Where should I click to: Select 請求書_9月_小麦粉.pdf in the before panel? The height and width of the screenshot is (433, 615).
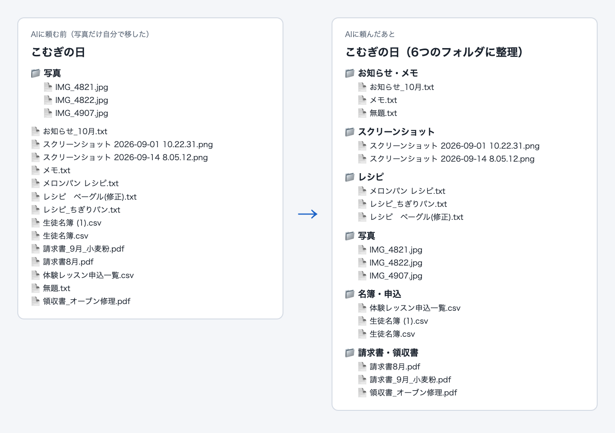tap(84, 249)
